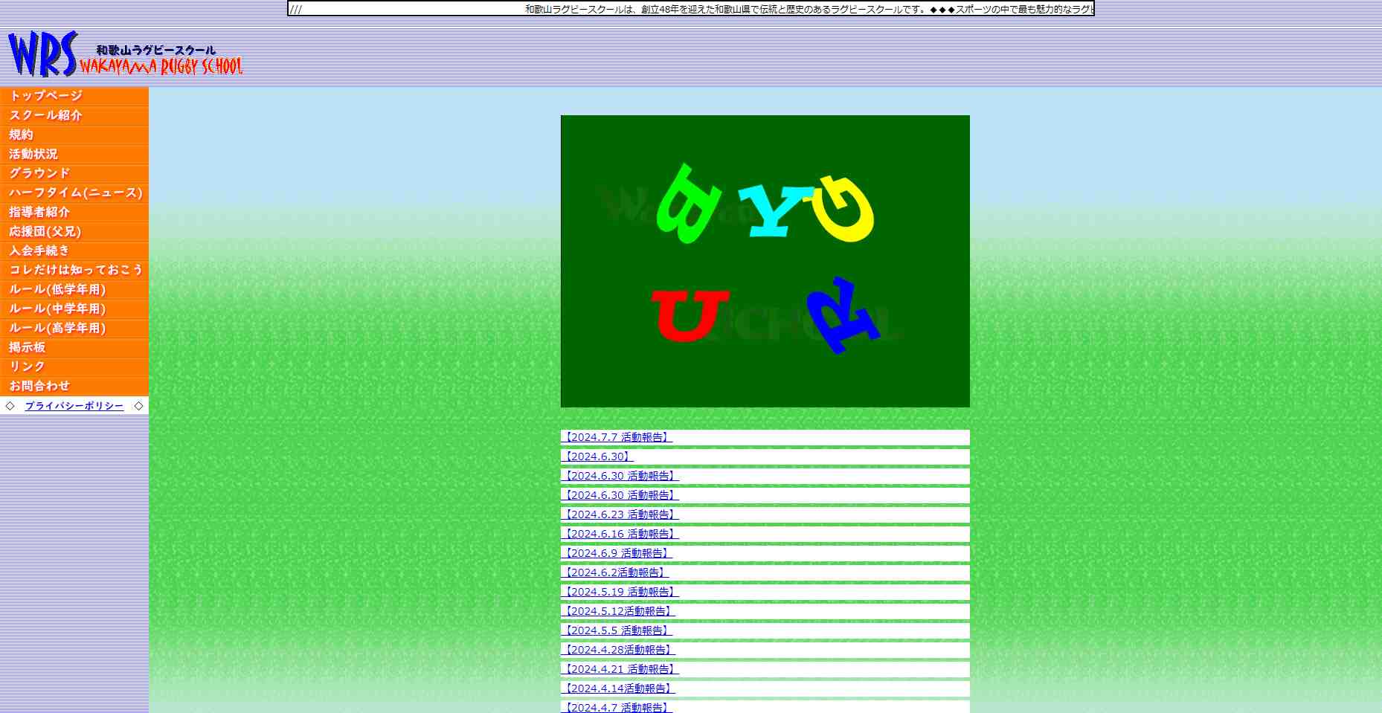This screenshot has width=1382, height=713.
Task: Click the プライバシーポリシー link
Action: coord(74,406)
